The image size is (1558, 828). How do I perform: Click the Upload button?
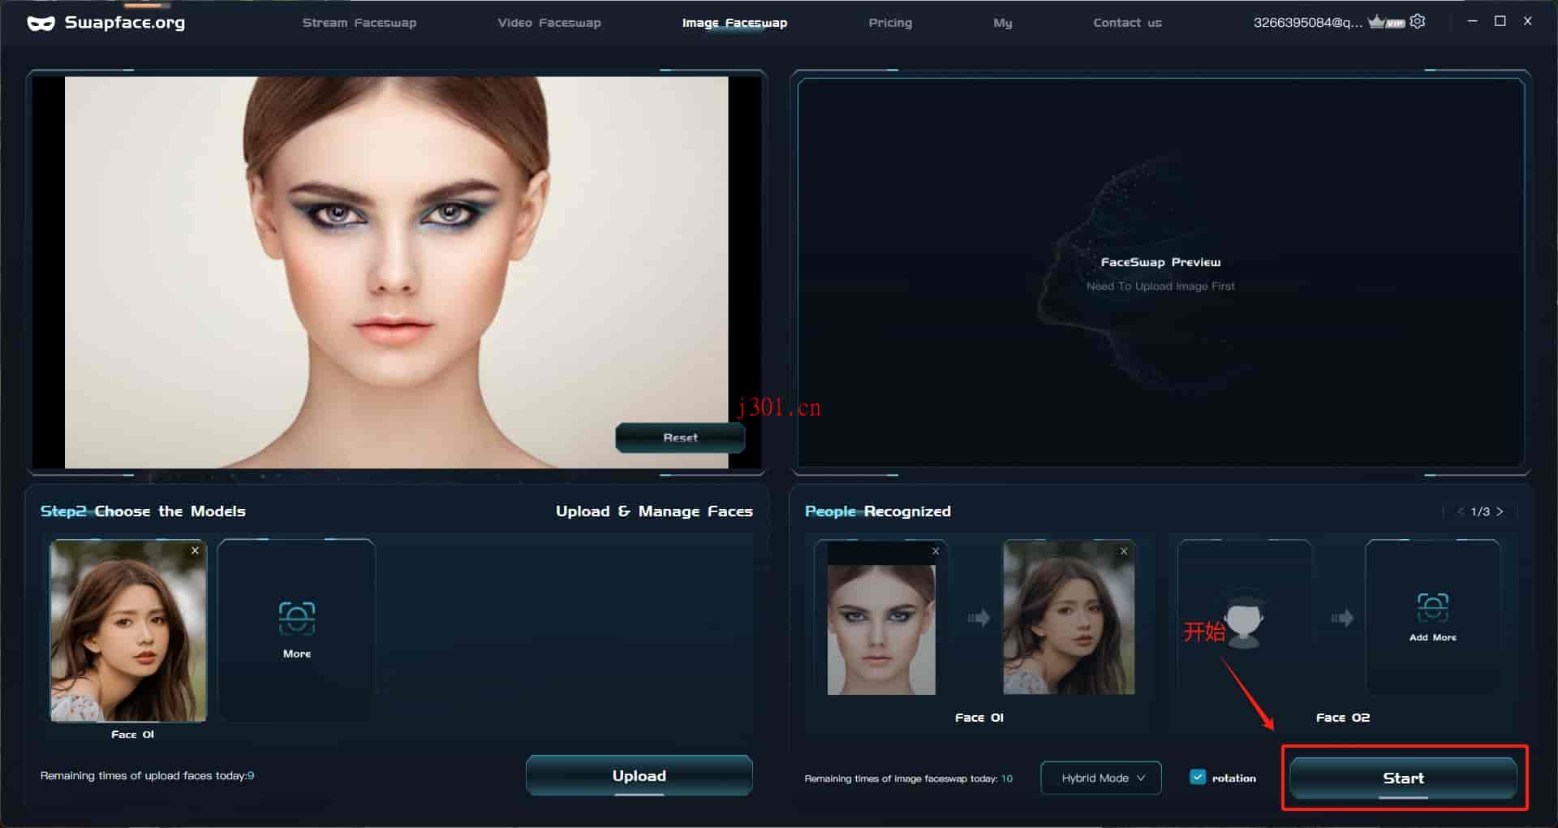[639, 775]
